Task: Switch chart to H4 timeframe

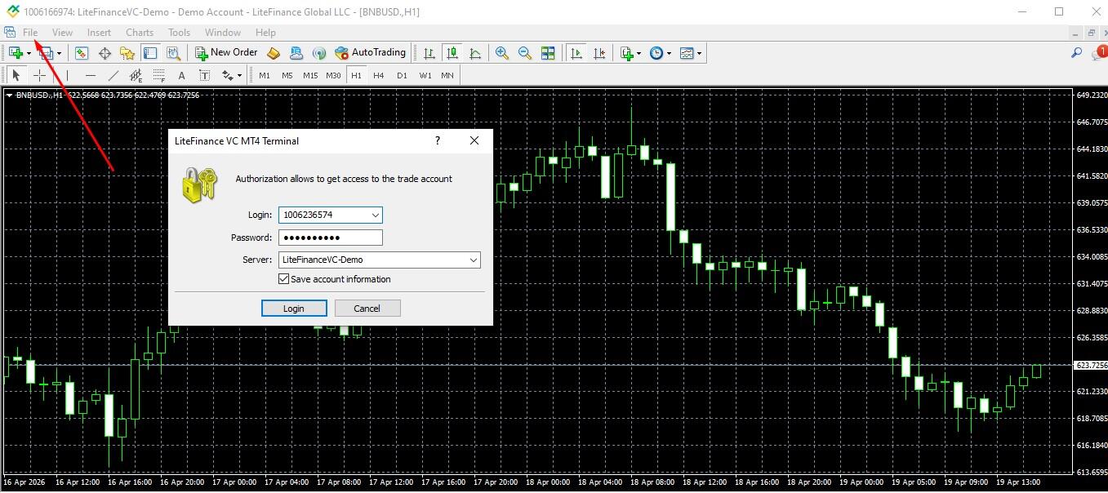Action: click(379, 75)
